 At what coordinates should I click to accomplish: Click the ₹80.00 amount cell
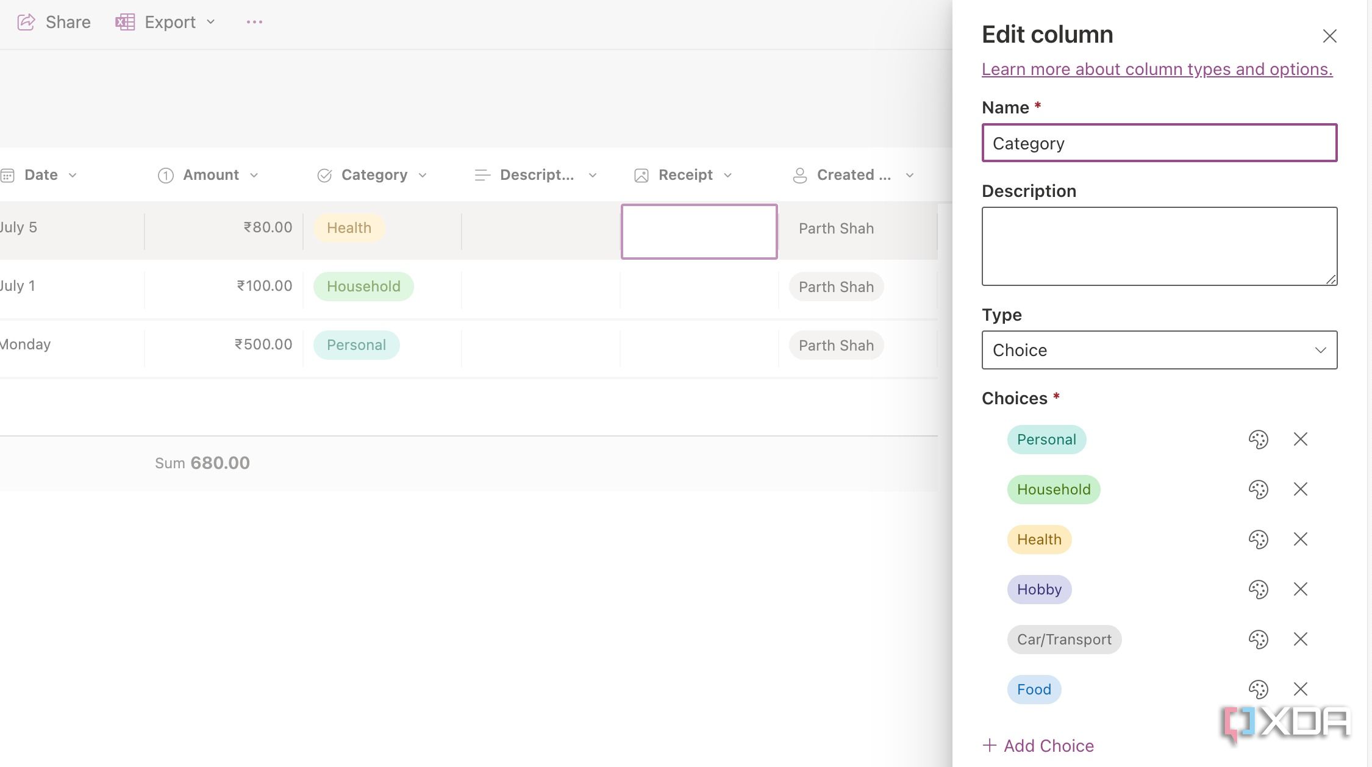point(224,228)
